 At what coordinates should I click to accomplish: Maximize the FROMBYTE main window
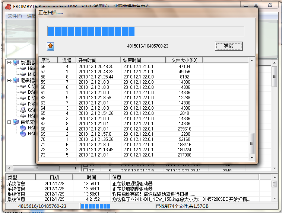[x=256, y=5]
